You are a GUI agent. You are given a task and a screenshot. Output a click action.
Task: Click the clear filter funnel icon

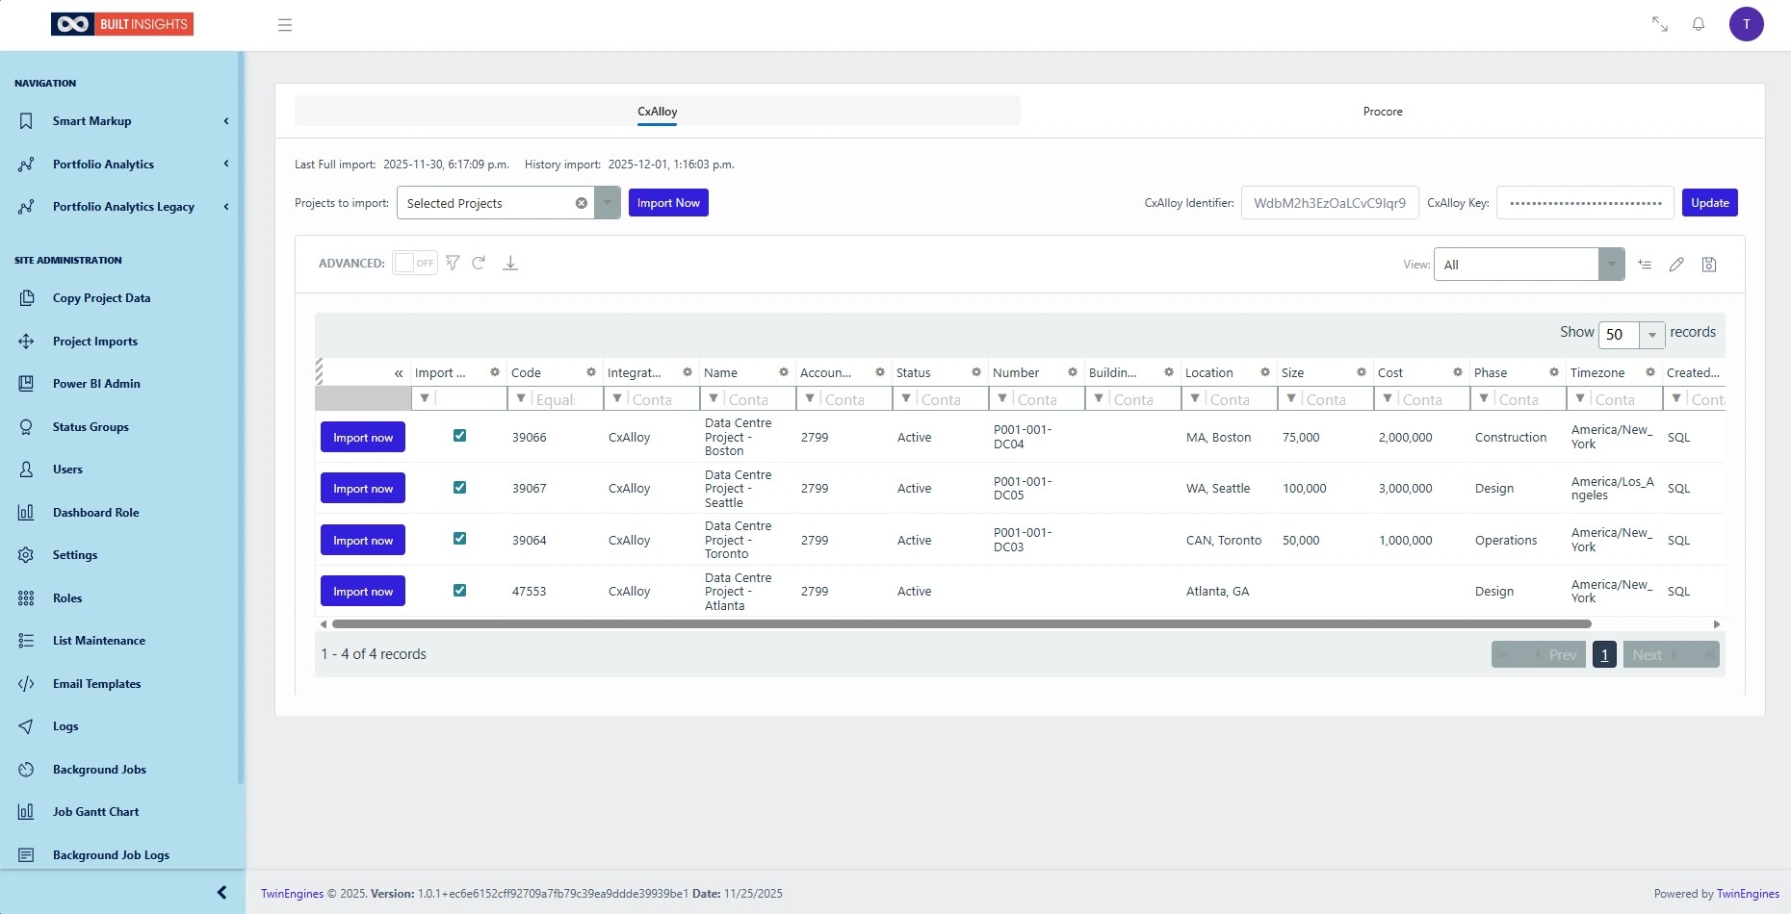tap(453, 263)
